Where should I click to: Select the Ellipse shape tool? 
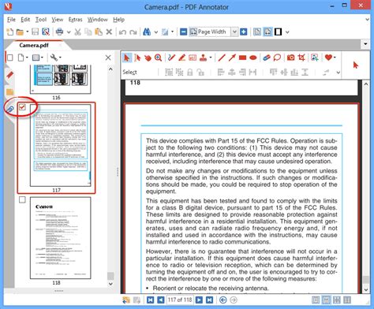click(253, 58)
